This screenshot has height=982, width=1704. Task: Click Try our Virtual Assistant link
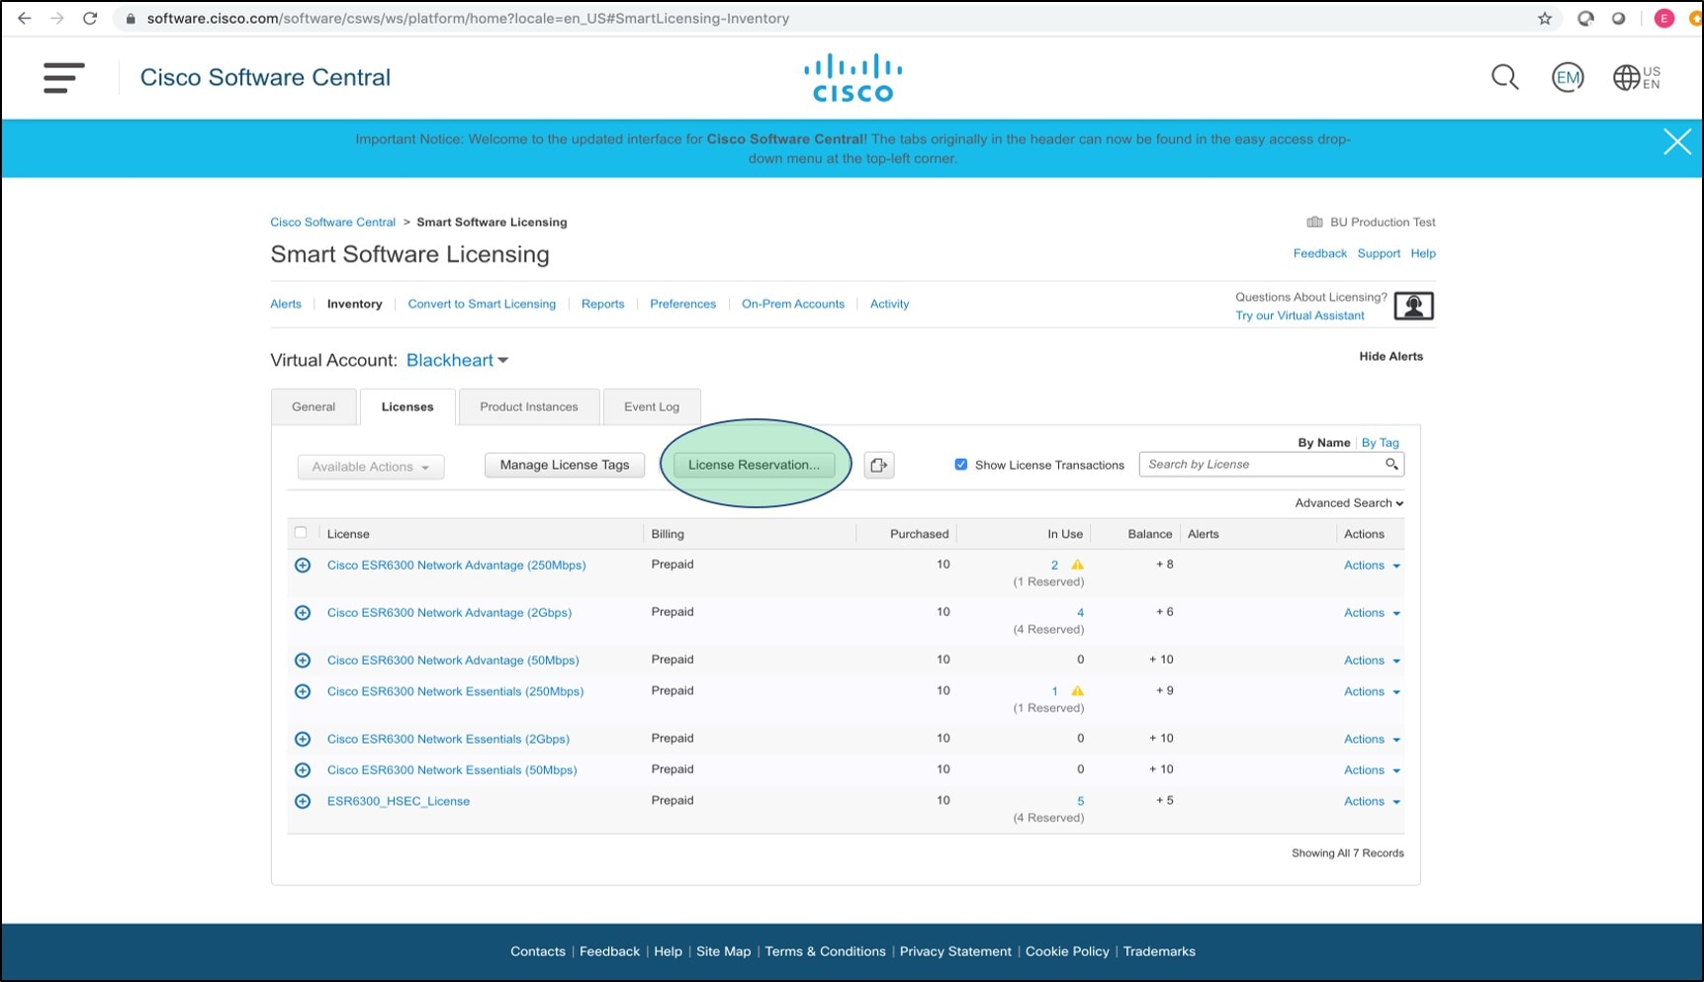pyautogui.click(x=1300, y=315)
